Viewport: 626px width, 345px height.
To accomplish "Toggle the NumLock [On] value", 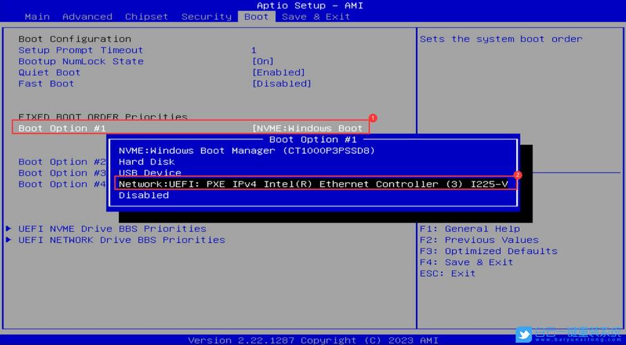I will click(x=263, y=61).
